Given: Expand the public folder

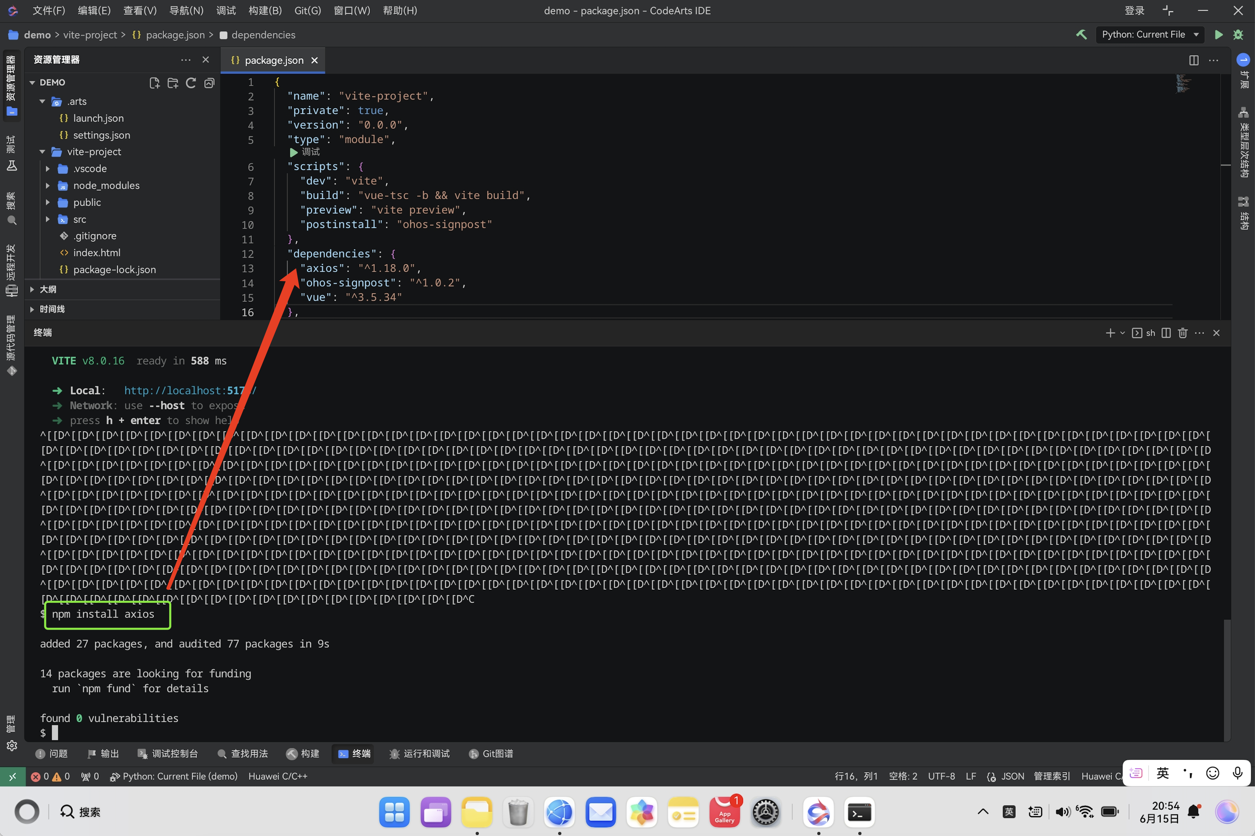Looking at the screenshot, I should (48, 203).
